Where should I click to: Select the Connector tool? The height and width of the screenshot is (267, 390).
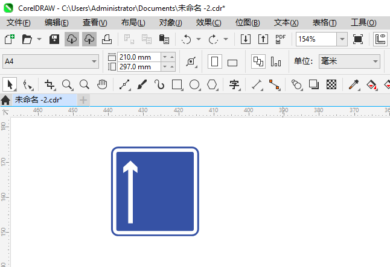(274, 85)
